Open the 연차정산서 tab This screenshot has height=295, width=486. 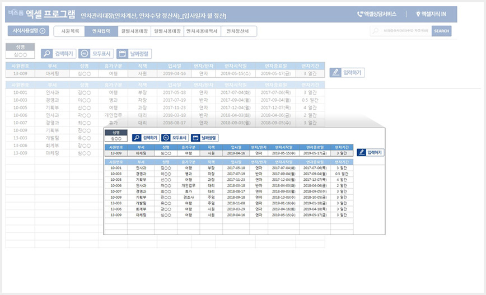click(x=239, y=31)
